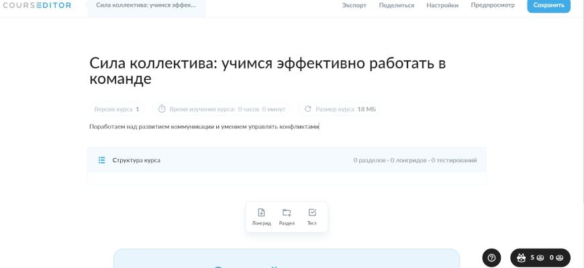Open the Поделиться menu item
Image resolution: width=584 pixels, height=268 pixels.
pos(396,5)
